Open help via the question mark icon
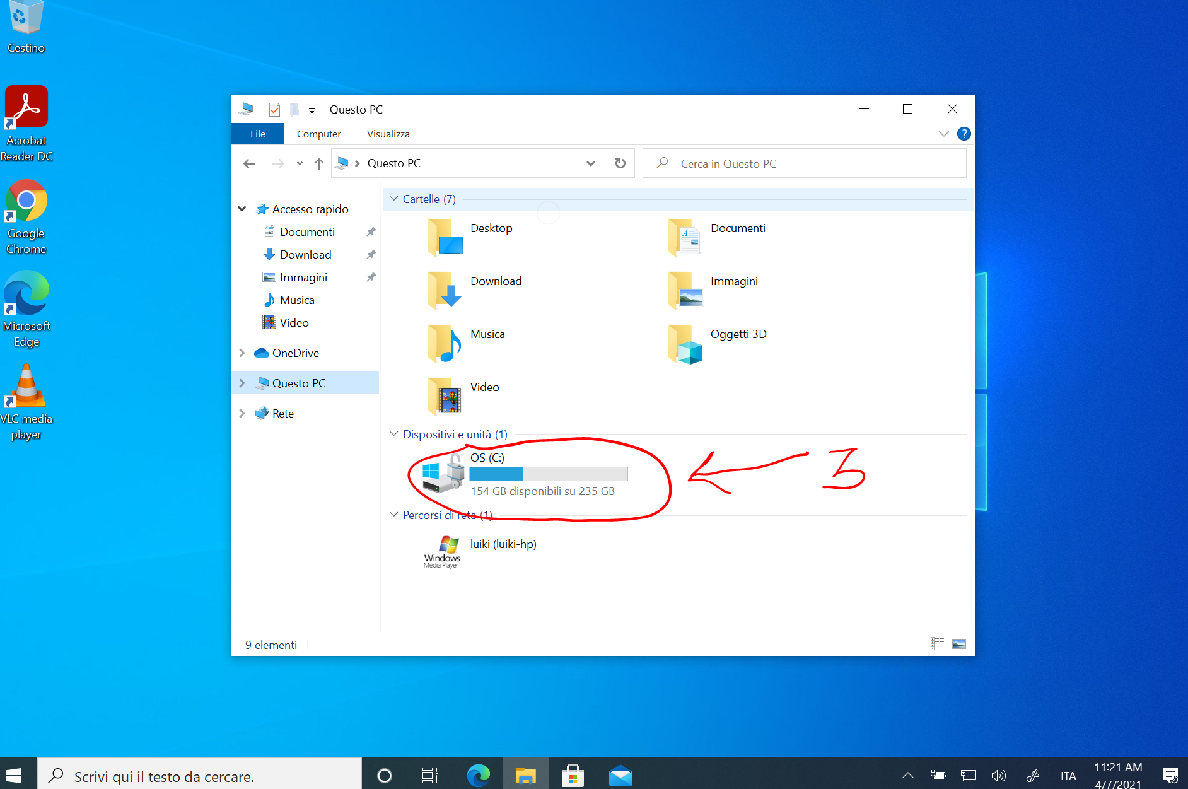The image size is (1188, 789). click(x=964, y=133)
